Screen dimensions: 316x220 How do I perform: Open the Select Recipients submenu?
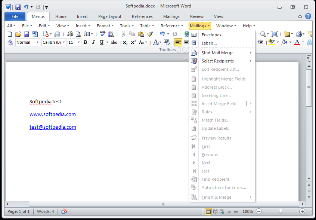pos(222,61)
